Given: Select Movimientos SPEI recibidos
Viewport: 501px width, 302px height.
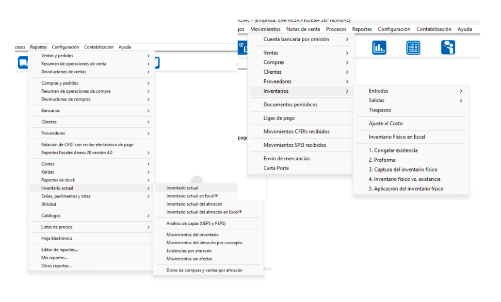Looking at the screenshot, I should pyautogui.click(x=295, y=145).
